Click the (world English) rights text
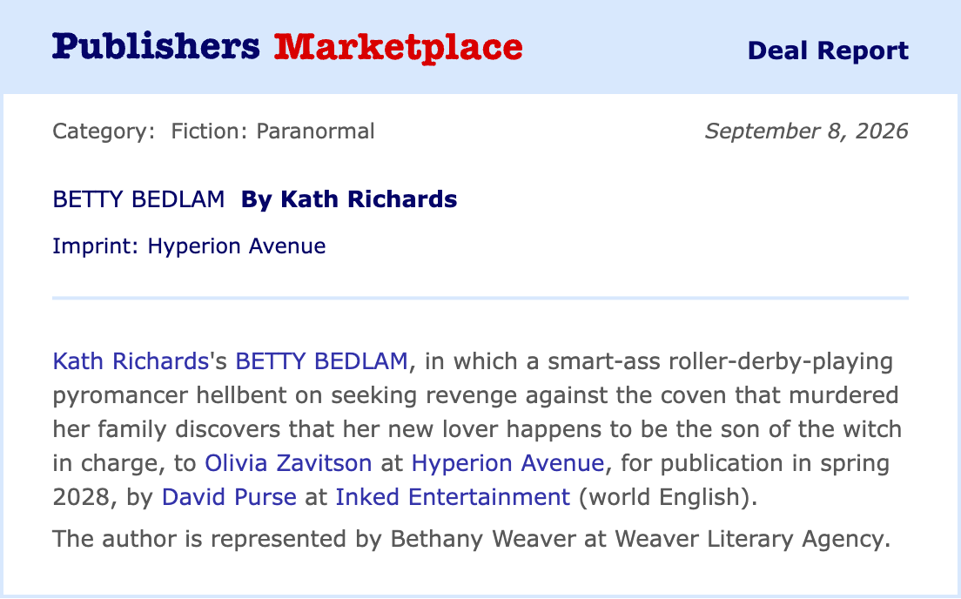Viewport: 961px width, 599px height. point(668,496)
